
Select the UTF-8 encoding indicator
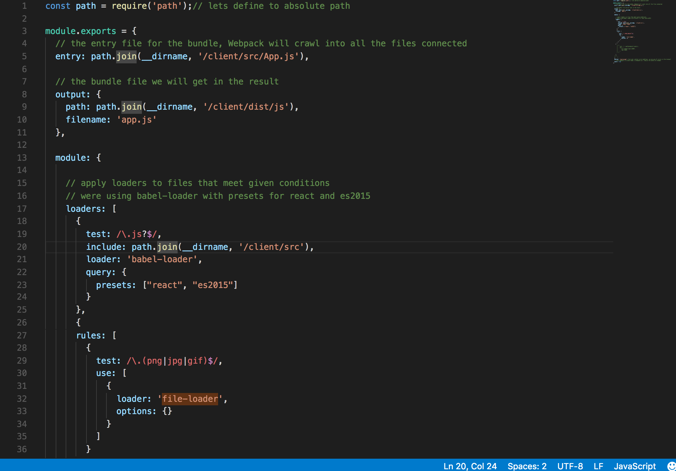coord(570,466)
